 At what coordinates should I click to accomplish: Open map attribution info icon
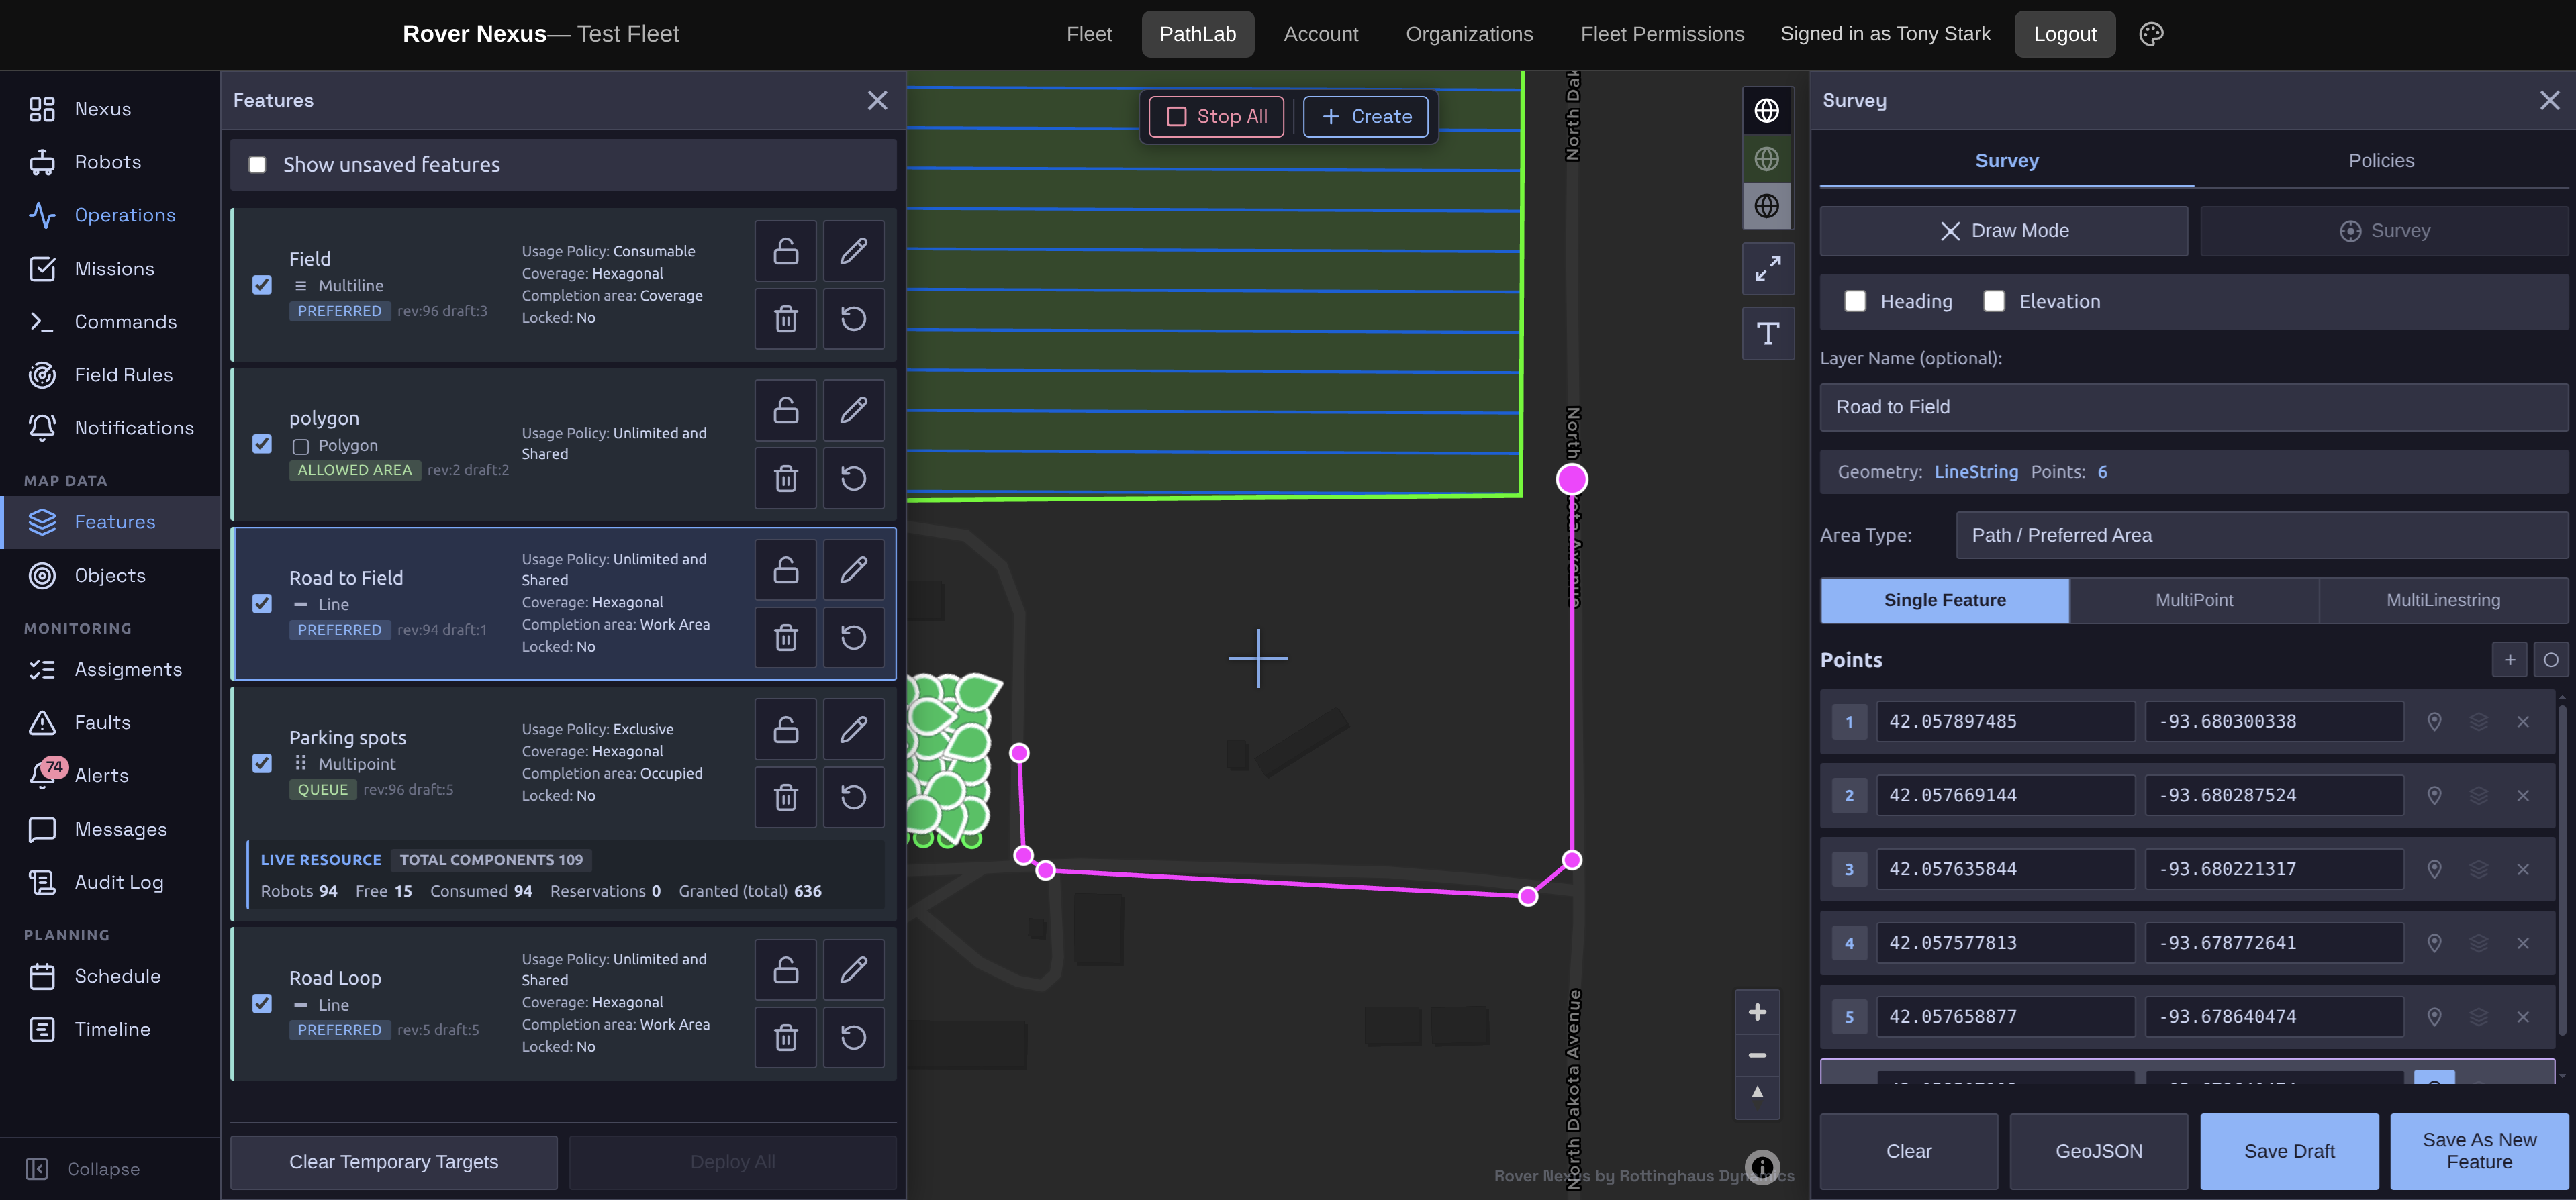[x=1762, y=1166]
